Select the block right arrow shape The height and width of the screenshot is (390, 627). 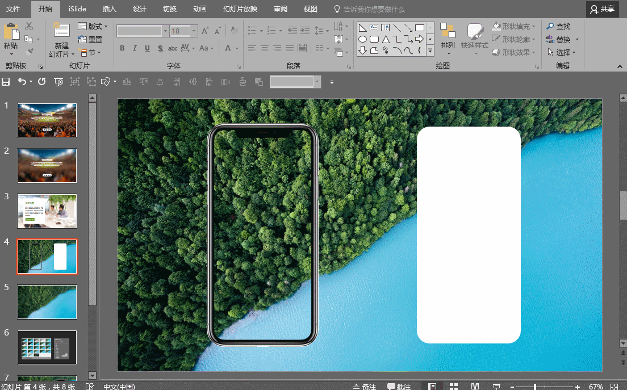point(420,39)
